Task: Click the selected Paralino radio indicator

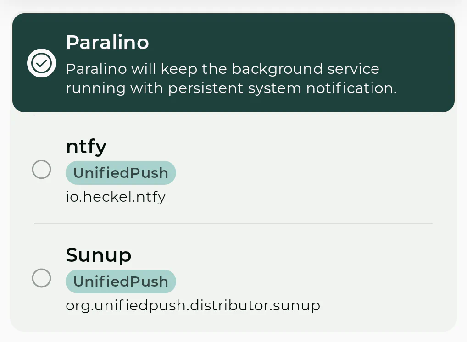Action: coord(41,63)
